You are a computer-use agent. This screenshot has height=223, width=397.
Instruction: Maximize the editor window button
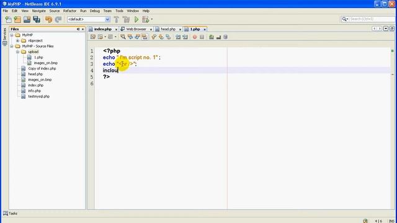(392, 28)
